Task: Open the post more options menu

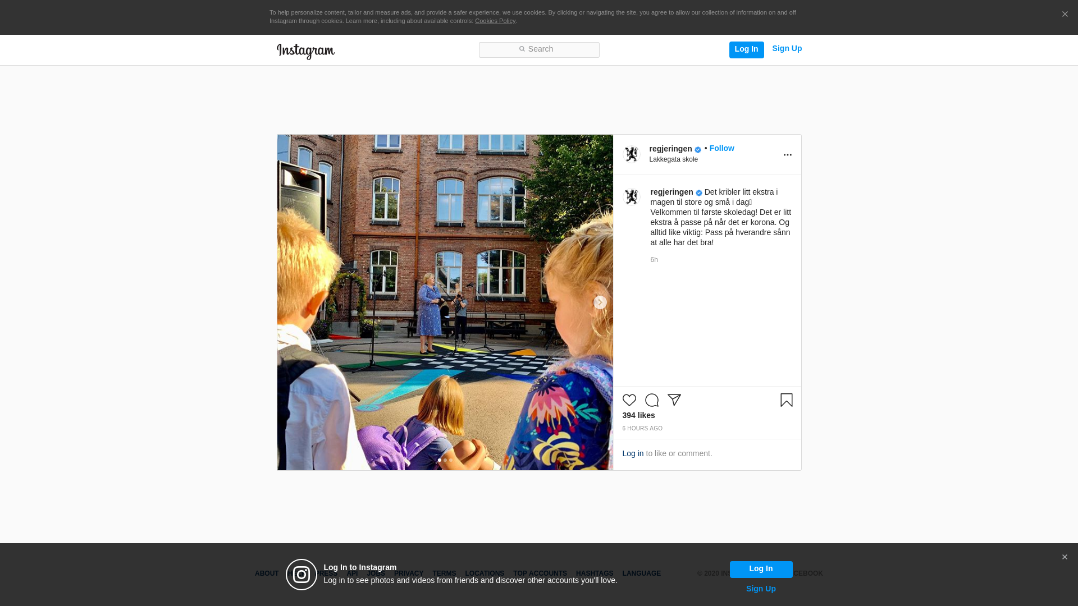Action: point(787,155)
